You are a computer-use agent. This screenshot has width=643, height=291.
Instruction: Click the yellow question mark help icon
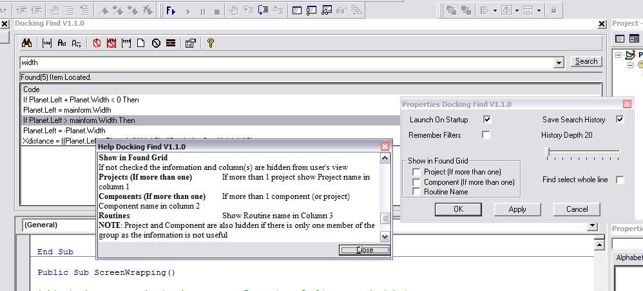click(210, 43)
